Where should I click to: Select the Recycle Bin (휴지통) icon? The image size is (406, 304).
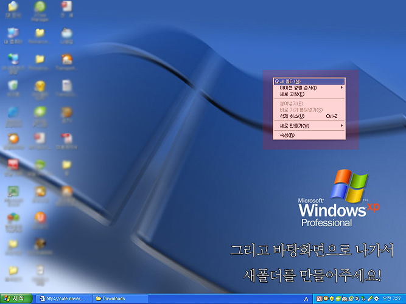(x=12, y=86)
